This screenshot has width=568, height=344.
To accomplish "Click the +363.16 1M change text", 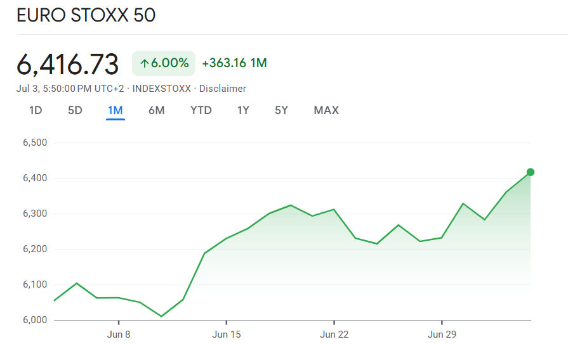I will 234,63.
